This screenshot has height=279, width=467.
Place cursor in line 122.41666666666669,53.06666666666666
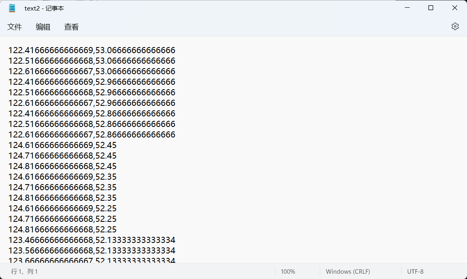pyautogui.click(x=92, y=50)
